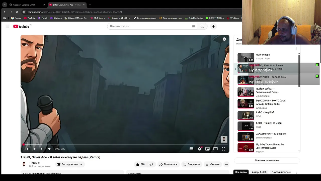321x181 pixels.
Task: Open the Gmail 'Входящие (1 509)' bookmark
Action: [119, 18]
